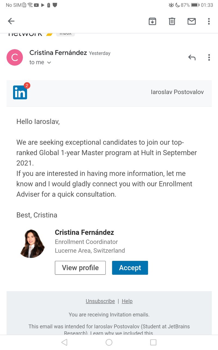Image resolution: width=218 pixels, height=350 pixels.
Task: Archive this email with the archive icon
Action: pos(152,21)
